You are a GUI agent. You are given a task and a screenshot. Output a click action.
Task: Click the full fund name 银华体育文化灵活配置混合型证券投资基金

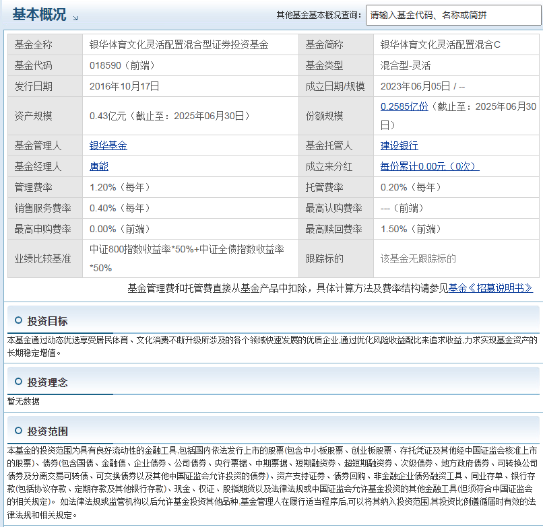tap(179, 44)
